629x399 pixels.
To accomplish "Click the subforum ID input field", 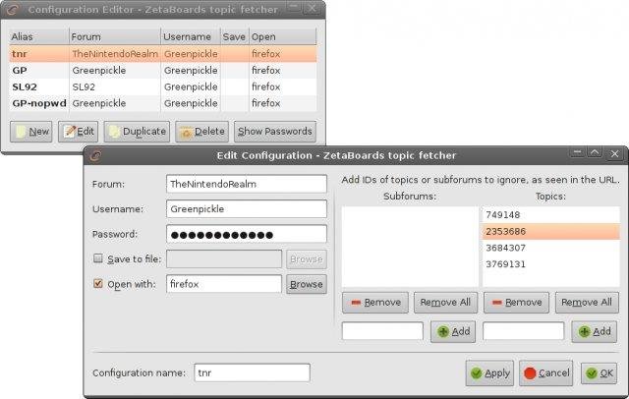I will (x=382, y=331).
